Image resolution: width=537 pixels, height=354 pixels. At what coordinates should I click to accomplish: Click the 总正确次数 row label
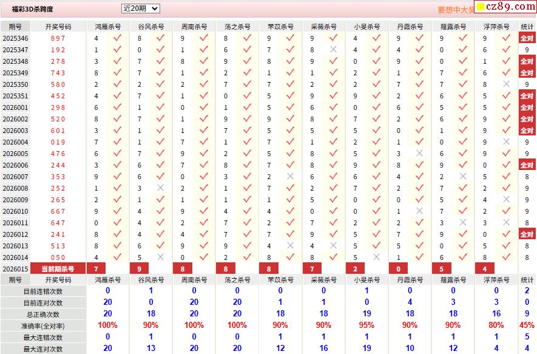[x=43, y=315]
